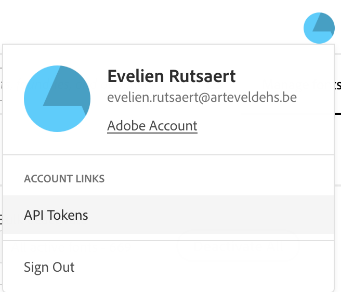
Task: Close the menu via the top-right avatar
Action: click(x=319, y=29)
